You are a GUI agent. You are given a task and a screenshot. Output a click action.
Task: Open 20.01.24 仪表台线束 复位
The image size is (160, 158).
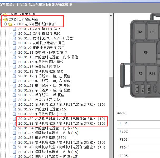pos(39,100)
